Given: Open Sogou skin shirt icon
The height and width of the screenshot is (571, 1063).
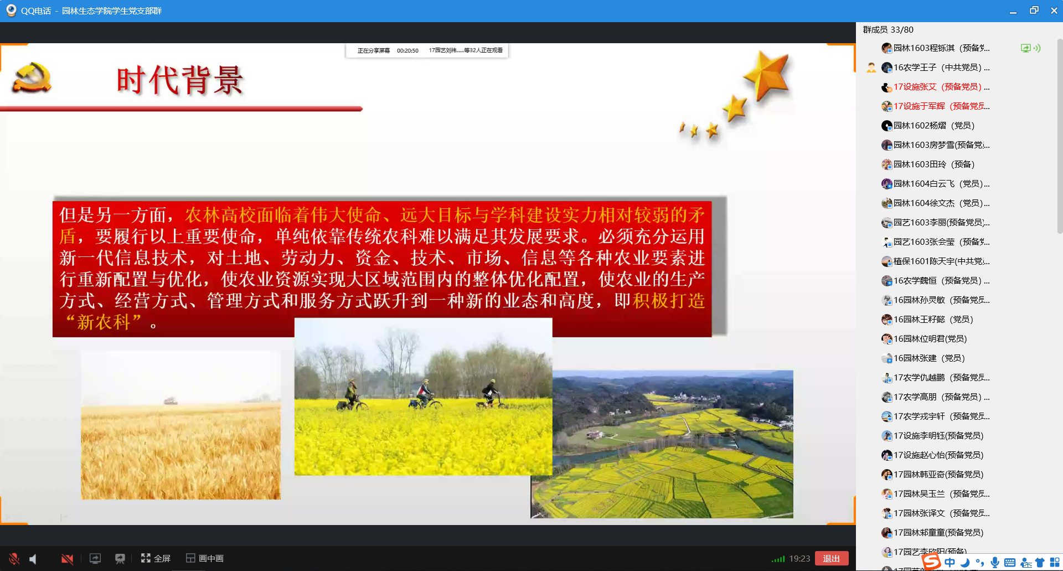Looking at the screenshot, I should [1040, 563].
